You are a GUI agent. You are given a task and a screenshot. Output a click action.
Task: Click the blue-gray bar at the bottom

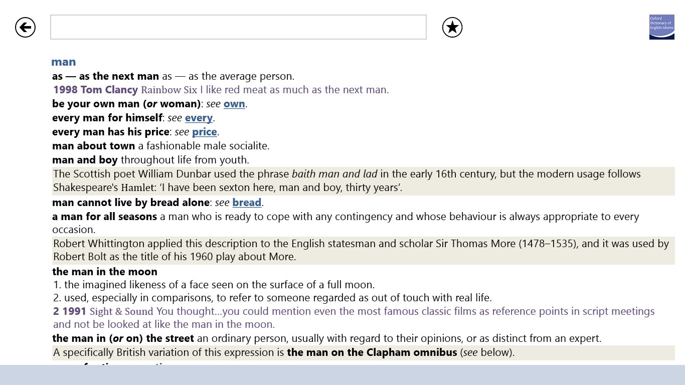coord(342,375)
